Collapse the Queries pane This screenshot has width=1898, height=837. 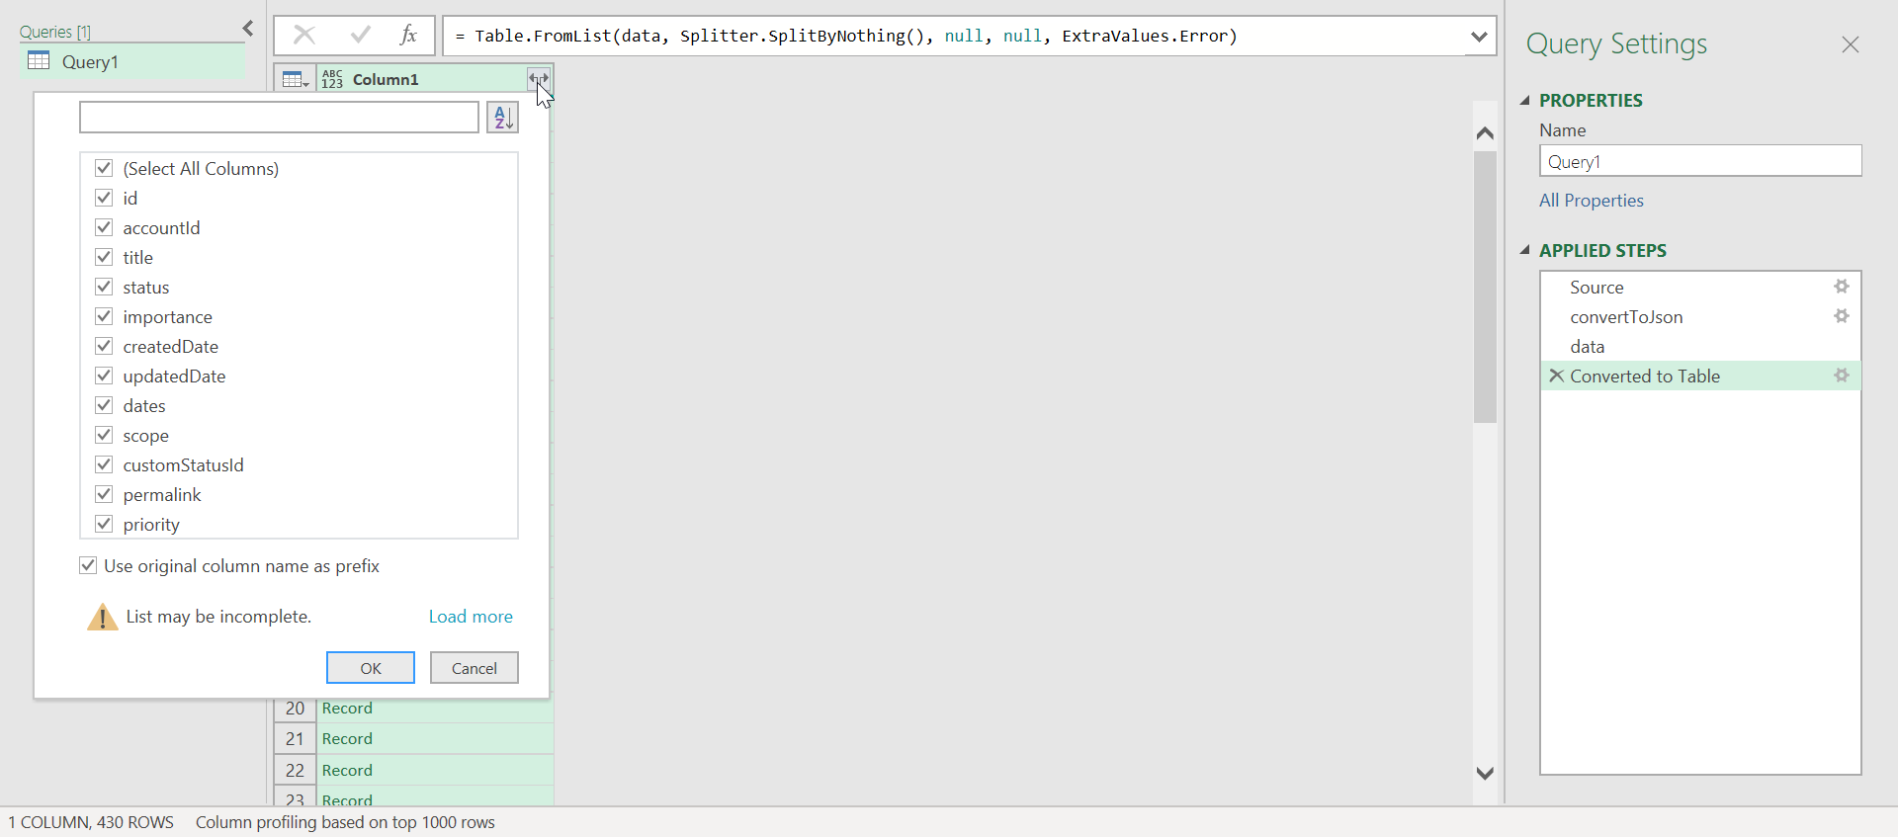pos(248,30)
